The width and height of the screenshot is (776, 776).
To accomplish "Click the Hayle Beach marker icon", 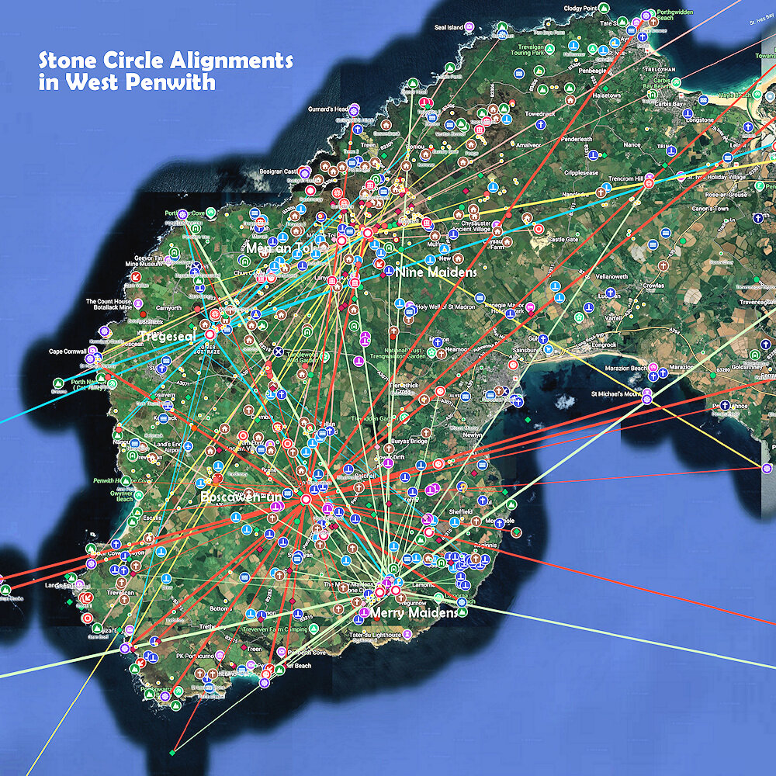I will (756, 94).
